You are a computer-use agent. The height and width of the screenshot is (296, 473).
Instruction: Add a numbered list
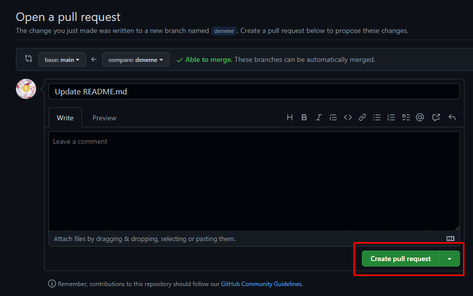coord(391,118)
